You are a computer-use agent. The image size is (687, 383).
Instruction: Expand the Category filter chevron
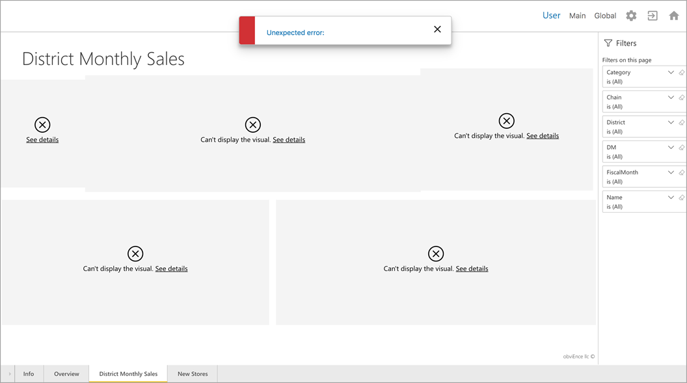tap(671, 73)
